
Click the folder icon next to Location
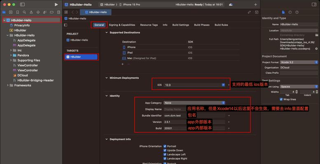point(317,35)
